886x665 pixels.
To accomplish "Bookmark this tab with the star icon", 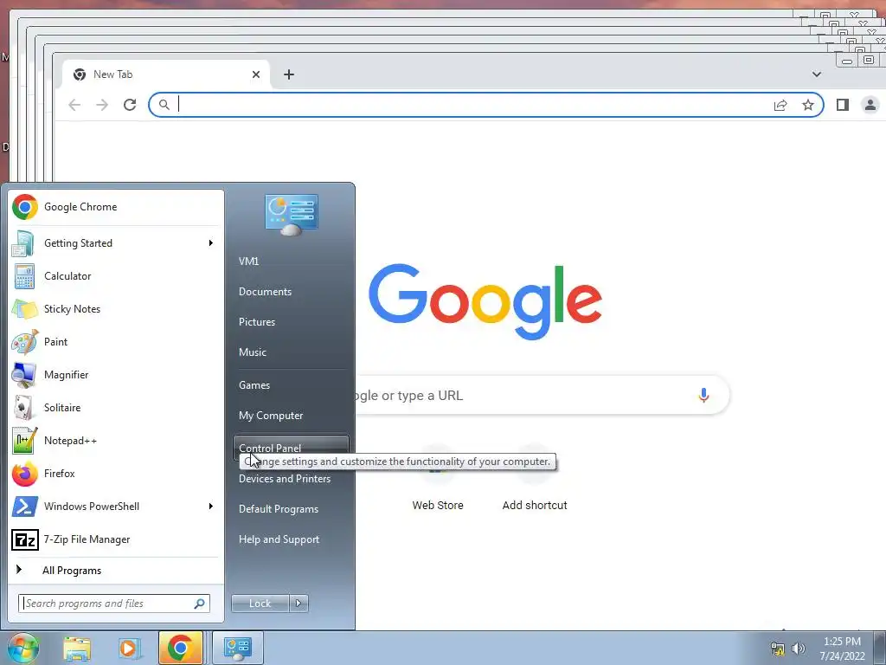I will click(808, 105).
